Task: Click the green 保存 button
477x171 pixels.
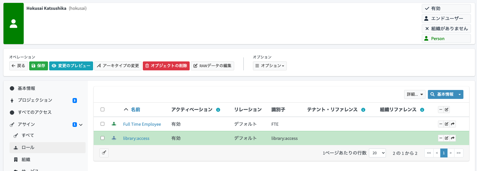Action: coord(38,66)
